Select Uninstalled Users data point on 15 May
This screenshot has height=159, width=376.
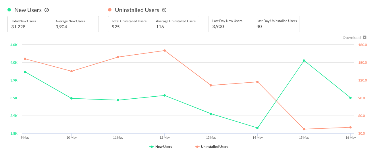(x=304, y=129)
